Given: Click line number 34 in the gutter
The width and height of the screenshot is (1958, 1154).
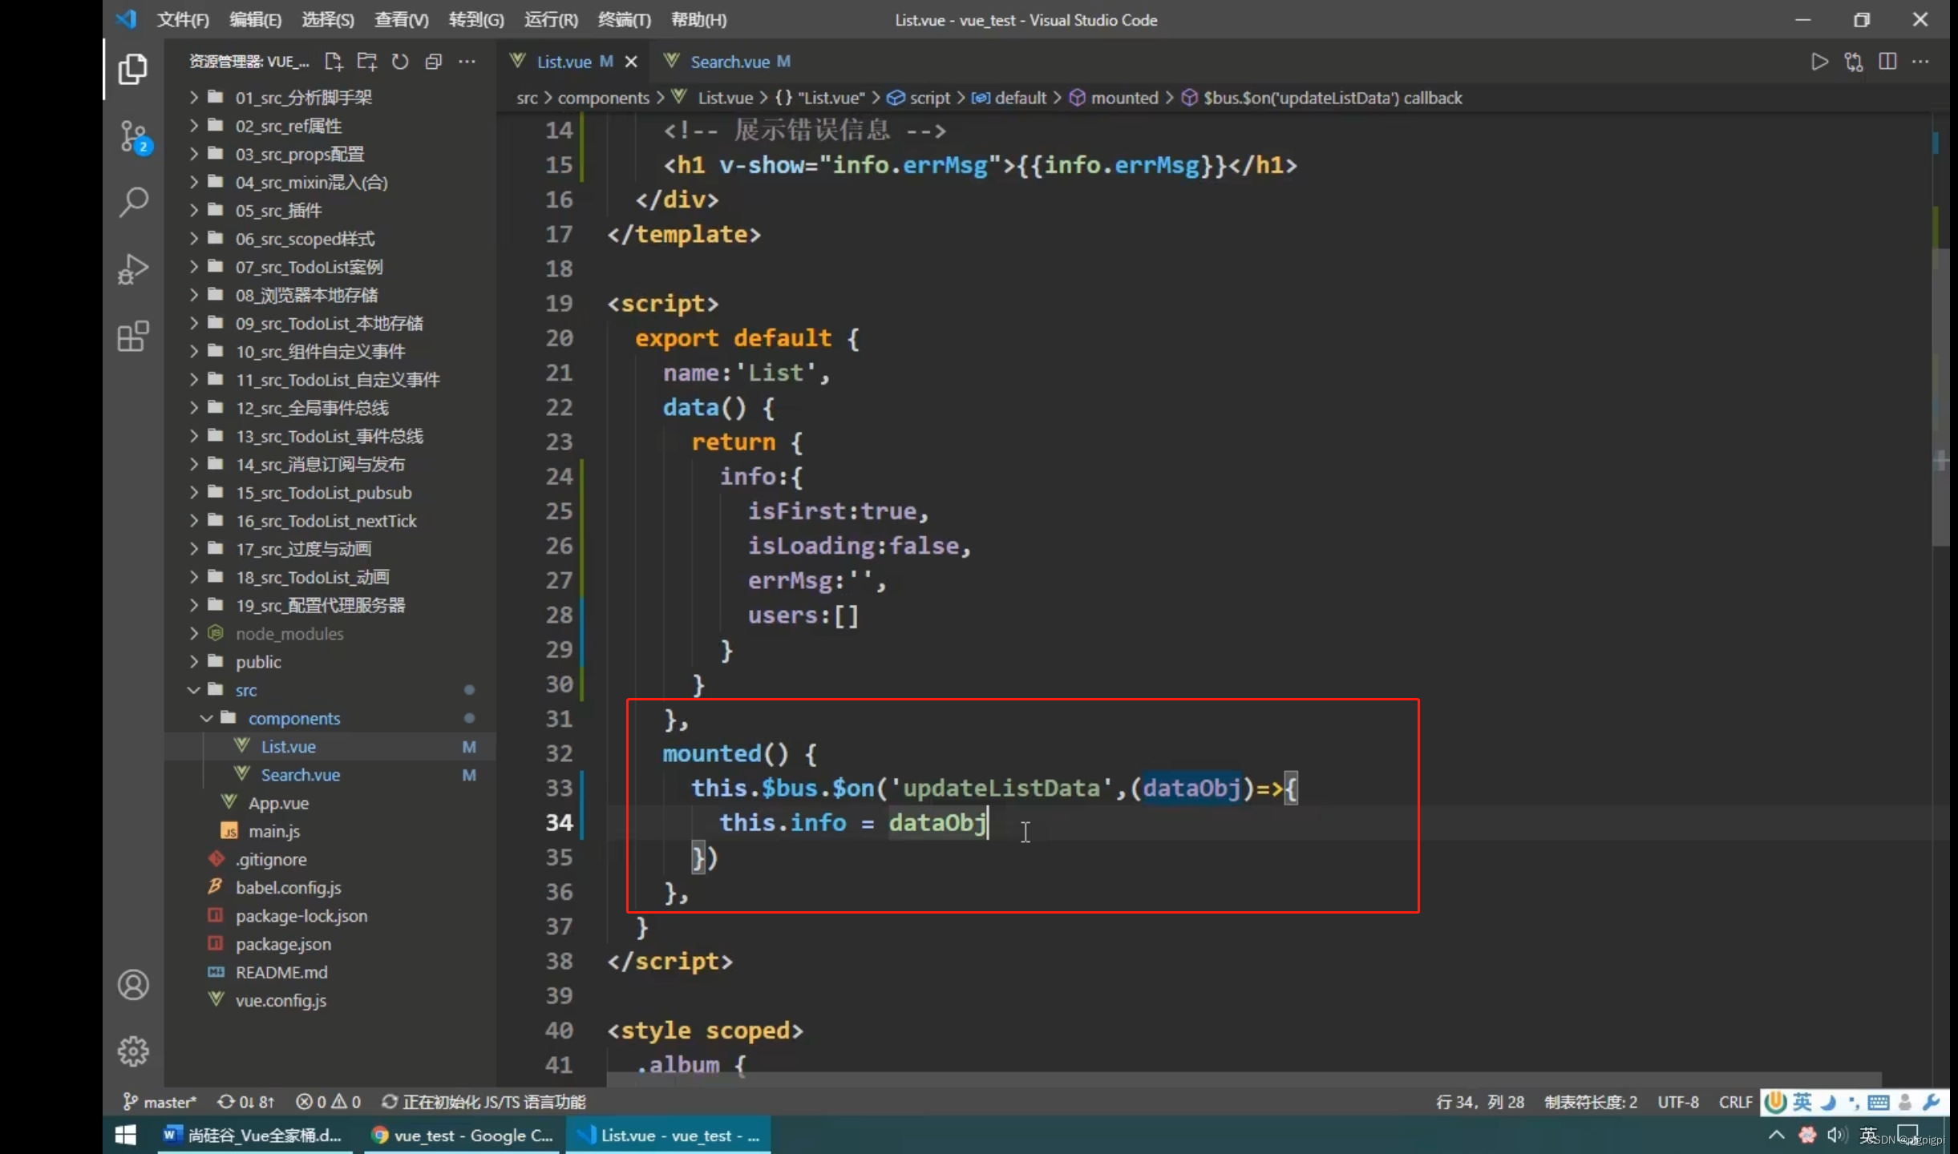Looking at the screenshot, I should [x=559, y=822].
